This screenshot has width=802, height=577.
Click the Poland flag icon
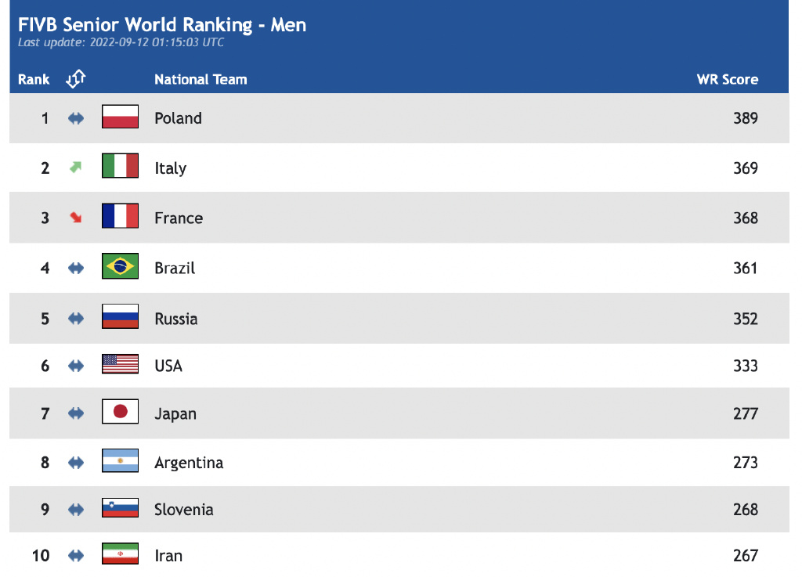coord(120,117)
